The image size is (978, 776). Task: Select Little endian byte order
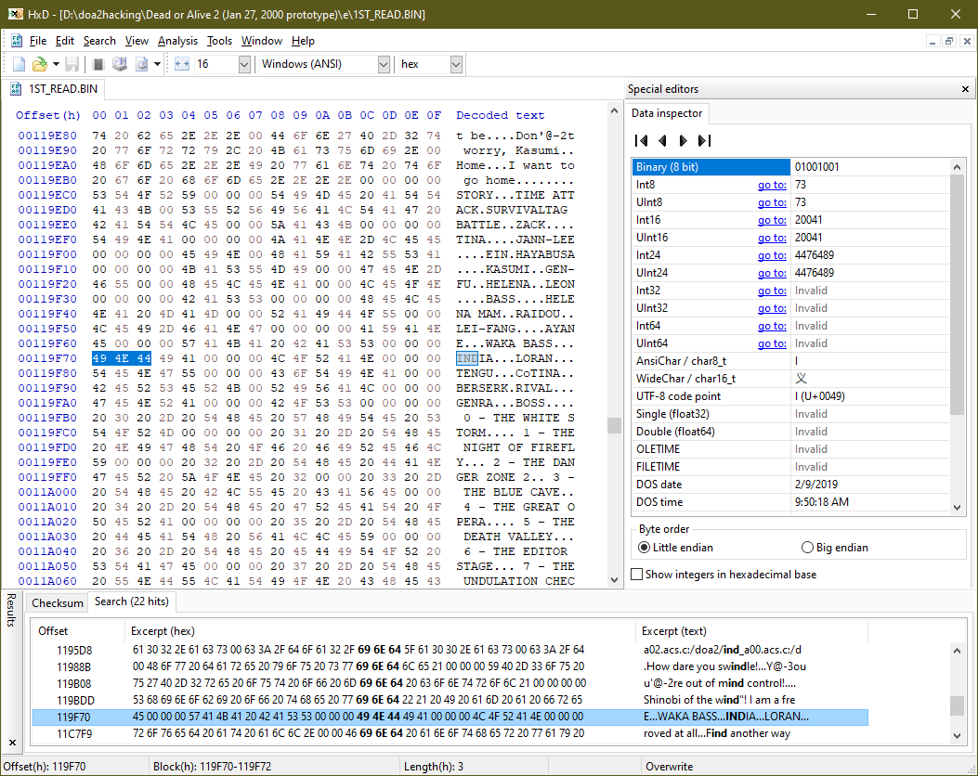point(644,548)
